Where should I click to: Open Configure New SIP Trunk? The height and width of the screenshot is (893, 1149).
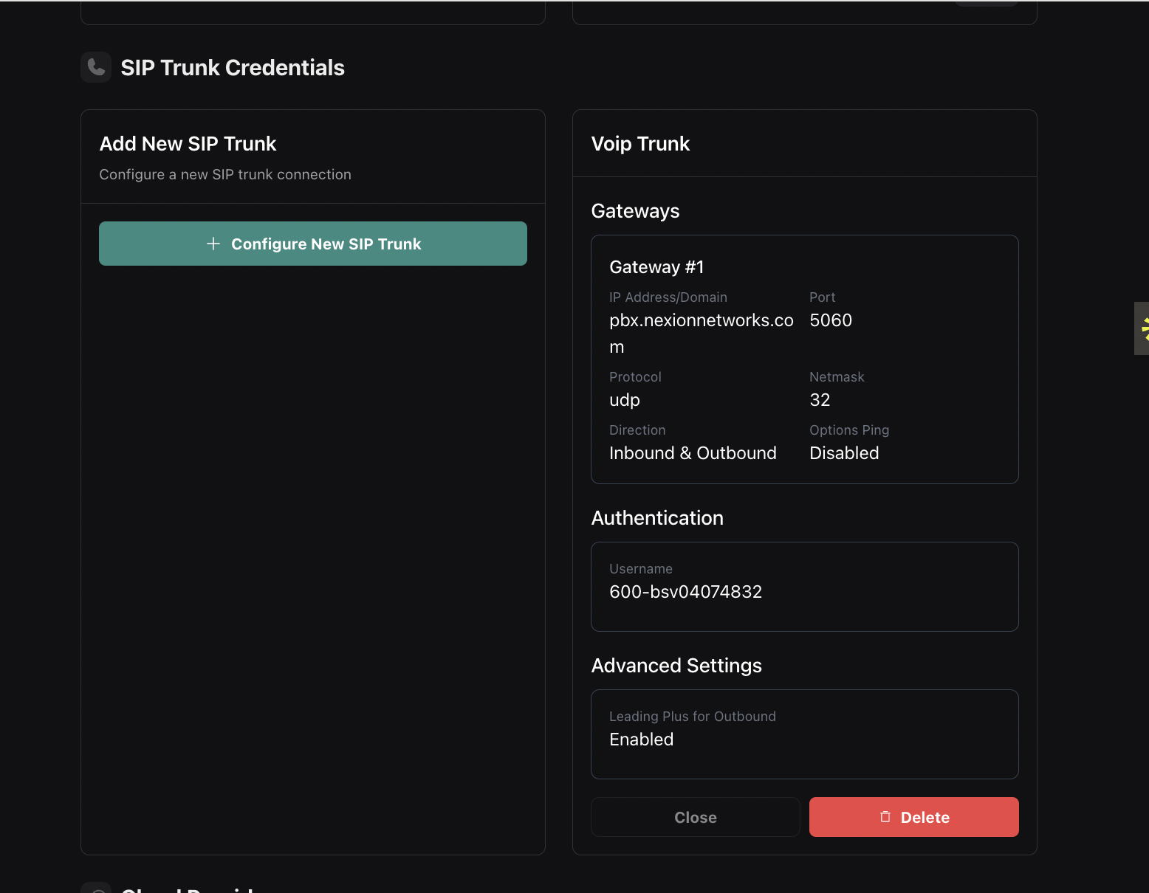(x=312, y=244)
